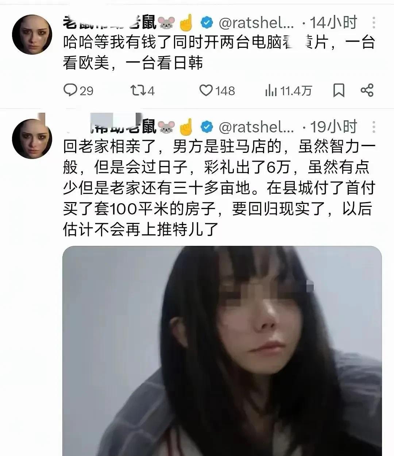394x456 pixels.
Task: Open the tweet text about 两台电脑
Action: click(x=219, y=53)
